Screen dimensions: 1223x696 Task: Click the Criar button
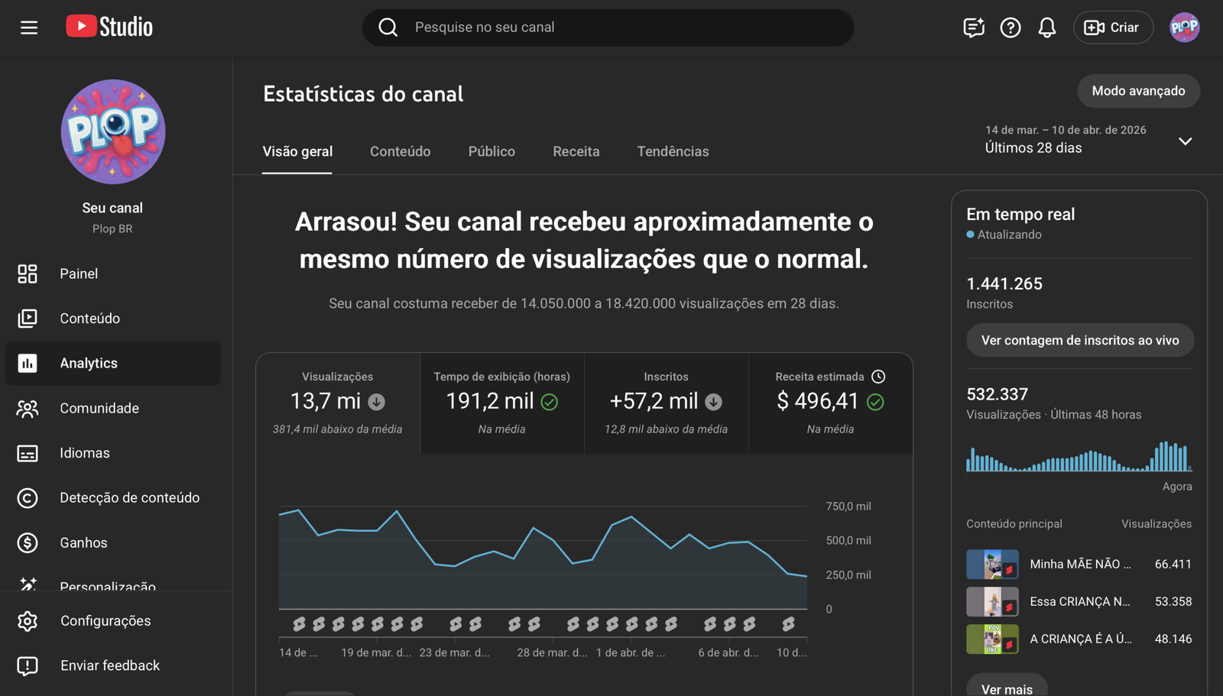[1113, 28]
